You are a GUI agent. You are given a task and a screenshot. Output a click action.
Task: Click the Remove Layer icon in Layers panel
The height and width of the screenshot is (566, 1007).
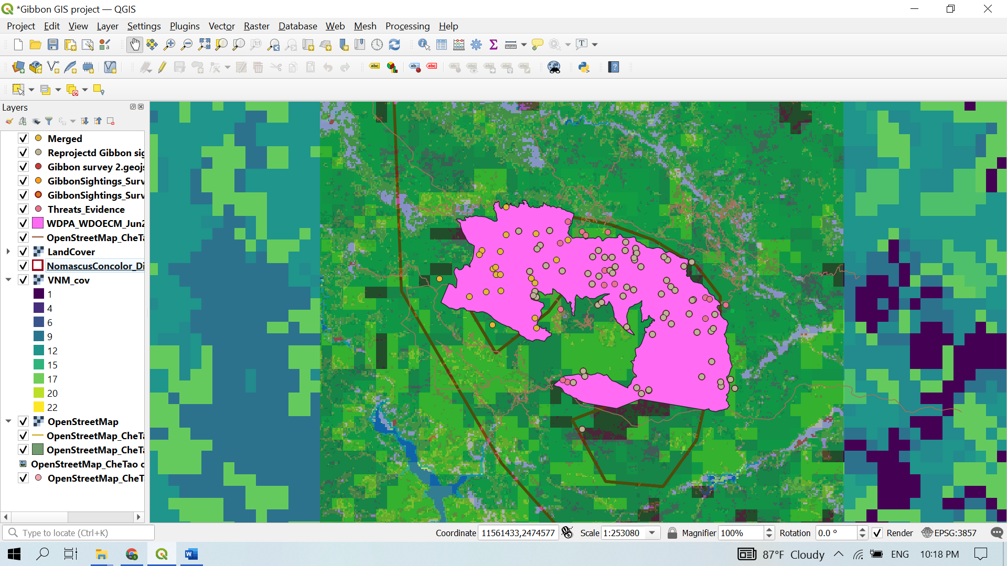tap(111, 121)
